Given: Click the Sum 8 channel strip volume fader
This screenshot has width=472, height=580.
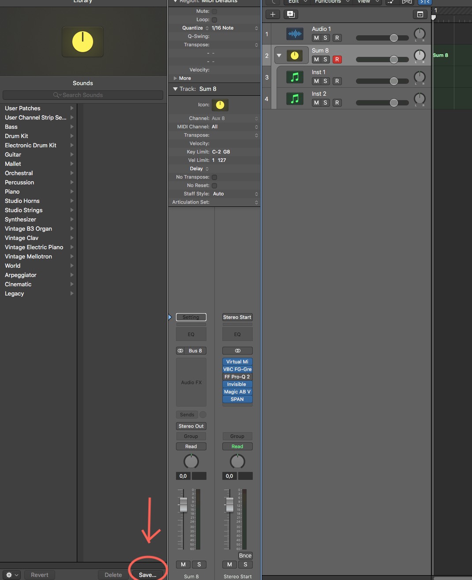Looking at the screenshot, I should point(184,505).
